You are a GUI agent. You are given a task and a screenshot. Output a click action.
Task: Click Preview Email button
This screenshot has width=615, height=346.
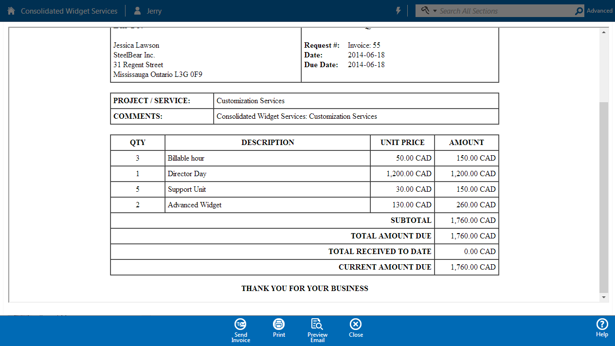click(317, 330)
